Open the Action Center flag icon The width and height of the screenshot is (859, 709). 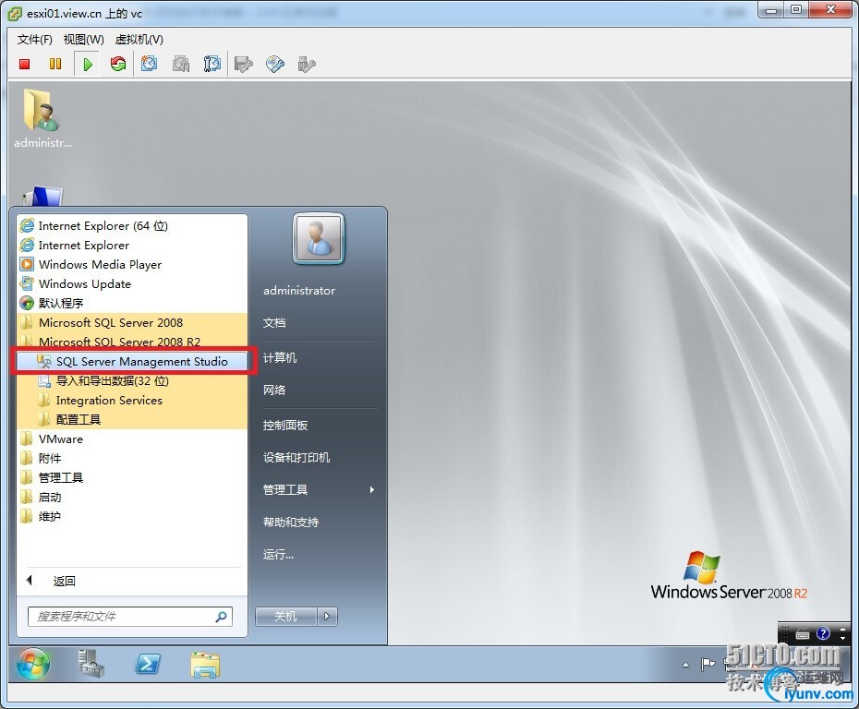(x=708, y=665)
